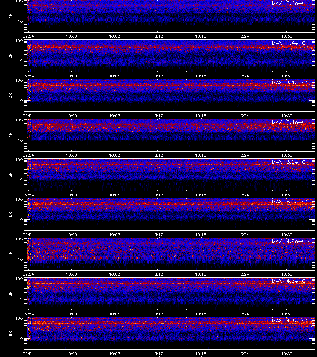The height and width of the screenshot is (357, 317).
Task: Click the 10:06 time label under the 3R panel
Action: [115, 116]
